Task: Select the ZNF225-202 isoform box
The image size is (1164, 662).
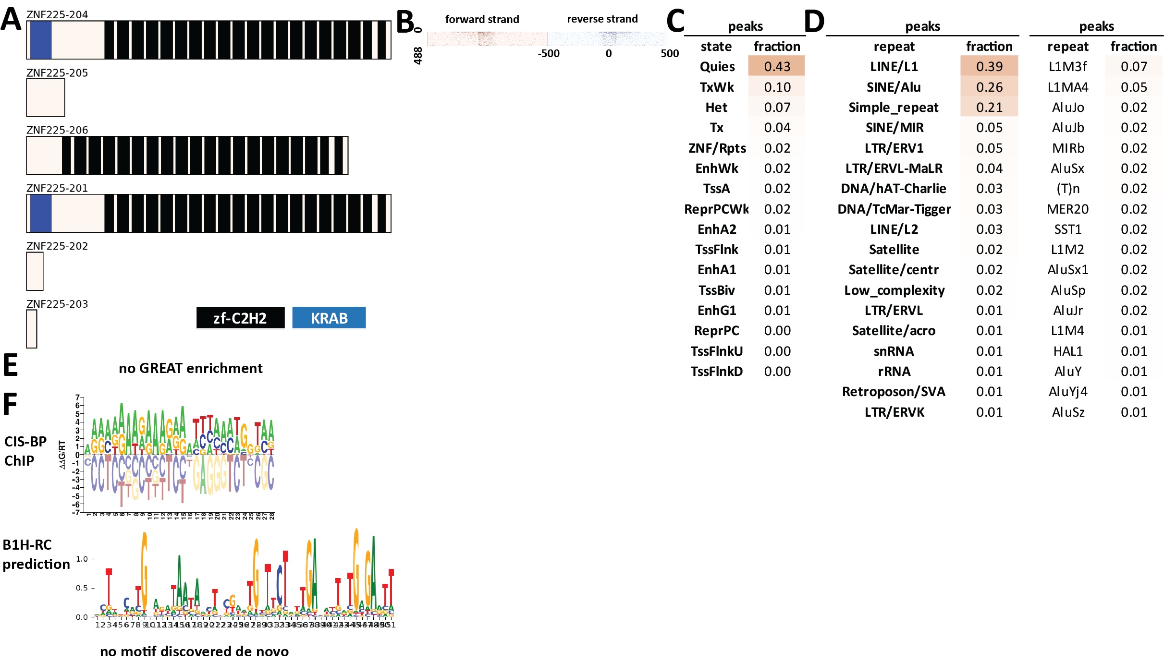Action: pyautogui.click(x=35, y=271)
